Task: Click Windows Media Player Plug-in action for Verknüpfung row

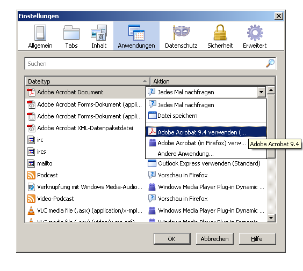Action: (x=211, y=187)
